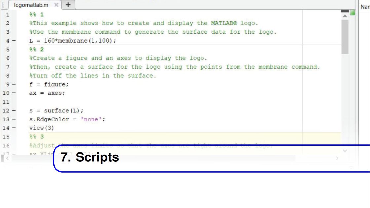The height and width of the screenshot is (208, 370).
Task: Click the '%% 3' section header
Action: [37, 137]
